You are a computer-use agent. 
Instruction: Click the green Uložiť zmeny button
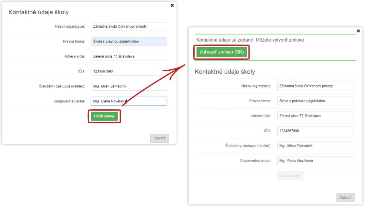[x=104, y=116]
